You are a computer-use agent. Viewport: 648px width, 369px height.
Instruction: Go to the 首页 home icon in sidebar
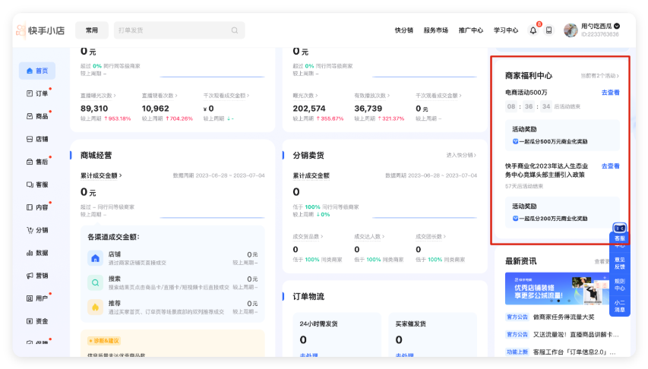(30, 71)
